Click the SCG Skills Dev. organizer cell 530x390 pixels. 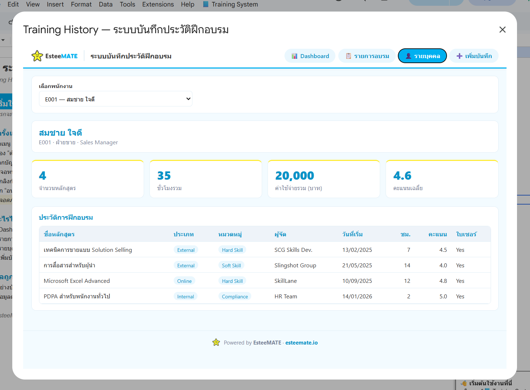click(x=293, y=250)
